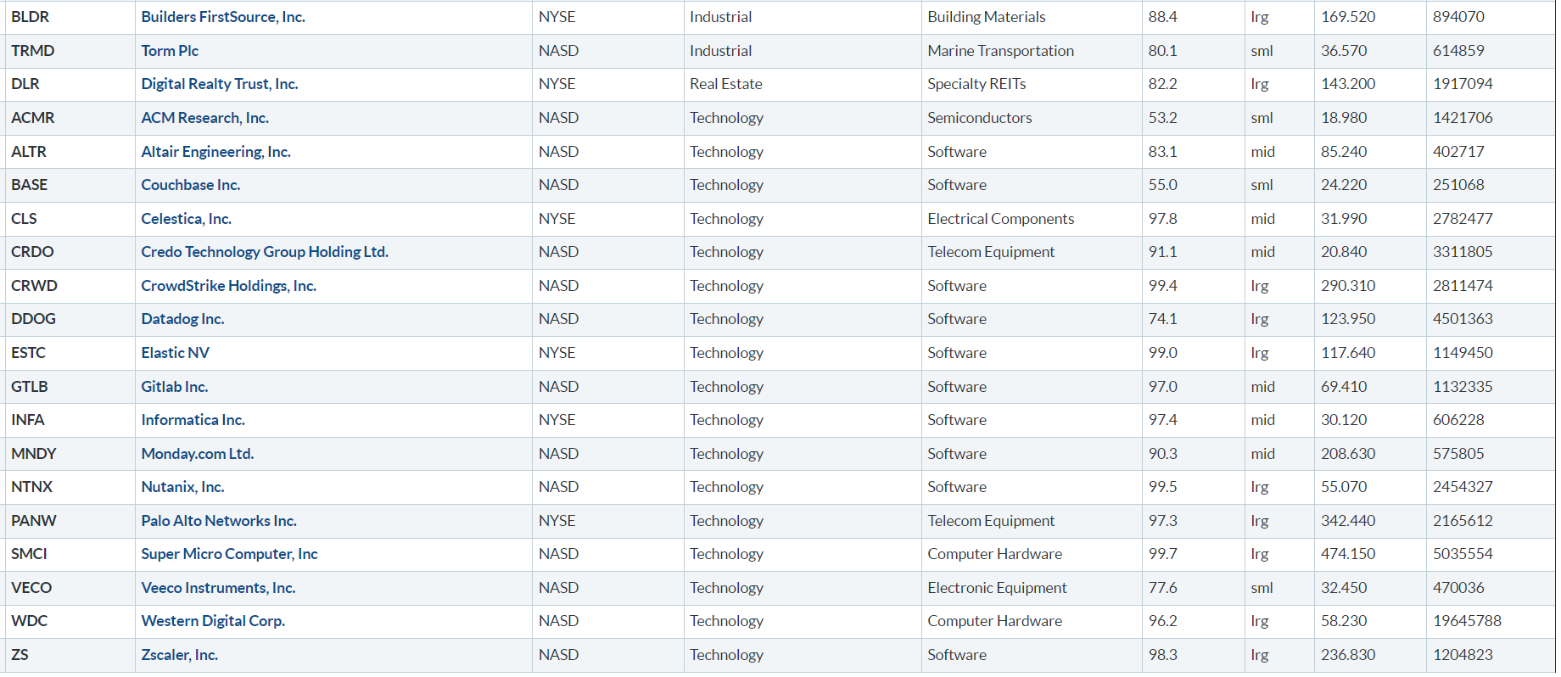Click the Celestica, Inc. link
Image resolution: width=1561 pixels, height=677 pixels.
click(187, 219)
